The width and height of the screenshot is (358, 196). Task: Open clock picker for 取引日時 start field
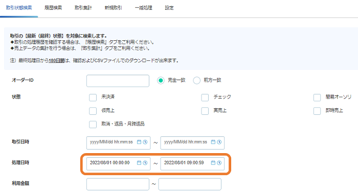click(x=145, y=142)
